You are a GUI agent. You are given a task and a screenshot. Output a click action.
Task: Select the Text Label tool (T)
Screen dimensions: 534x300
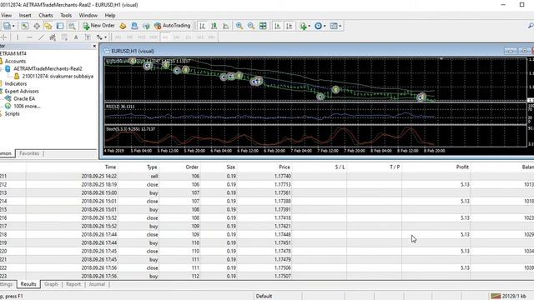[x=88, y=37]
